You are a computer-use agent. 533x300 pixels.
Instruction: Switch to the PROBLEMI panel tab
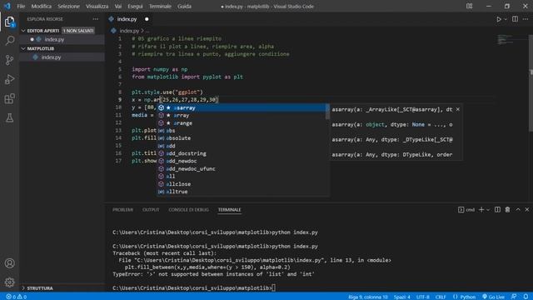pyautogui.click(x=122, y=210)
